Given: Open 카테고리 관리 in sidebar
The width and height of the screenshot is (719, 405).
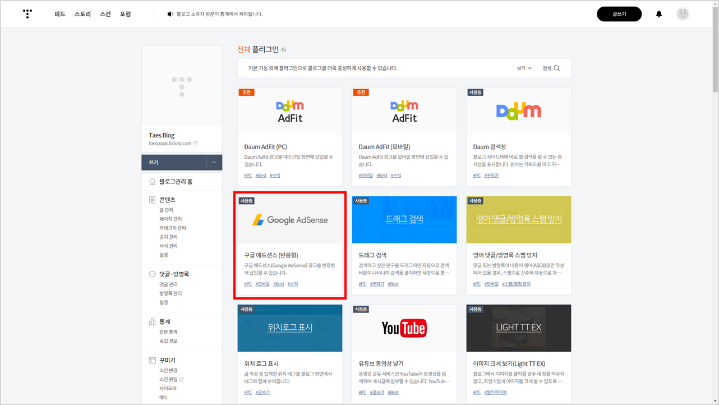Looking at the screenshot, I should tap(173, 228).
